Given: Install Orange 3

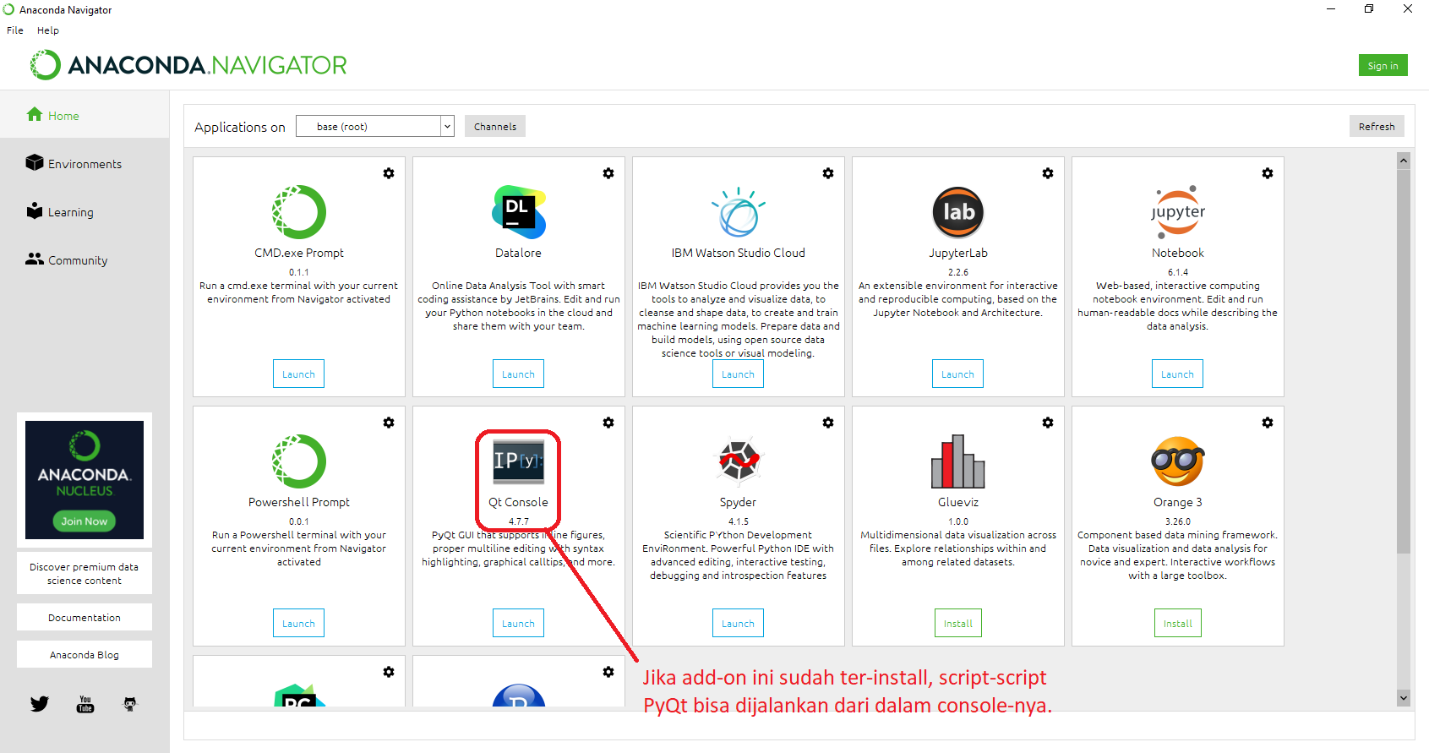Looking at the screenshot, I should click(x=1178, y=623).
